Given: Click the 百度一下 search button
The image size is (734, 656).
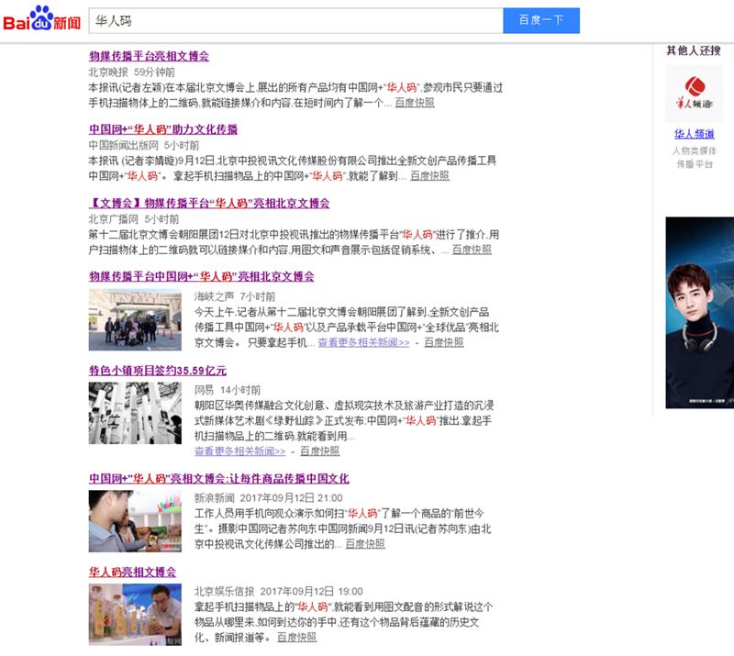Looking at the screenshot, I should [541, 20].
